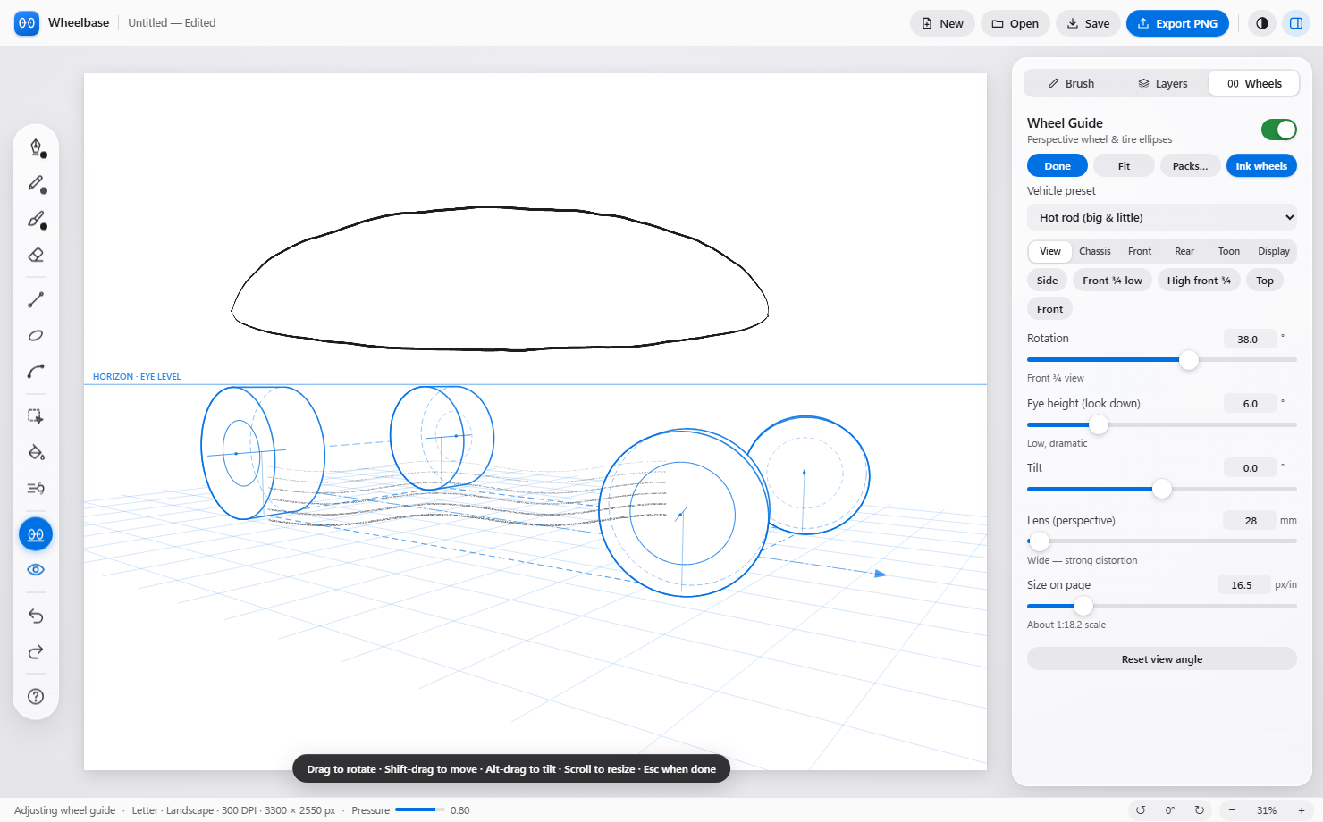Choose the High front ¾ view preset
Viewport: 1323px width, 822px height.
tap(1199, 281)
